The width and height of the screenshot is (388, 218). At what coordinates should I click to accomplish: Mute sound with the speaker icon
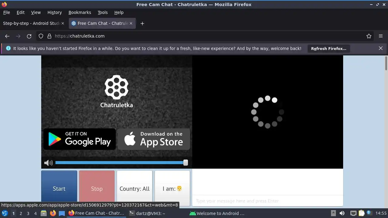48,163
